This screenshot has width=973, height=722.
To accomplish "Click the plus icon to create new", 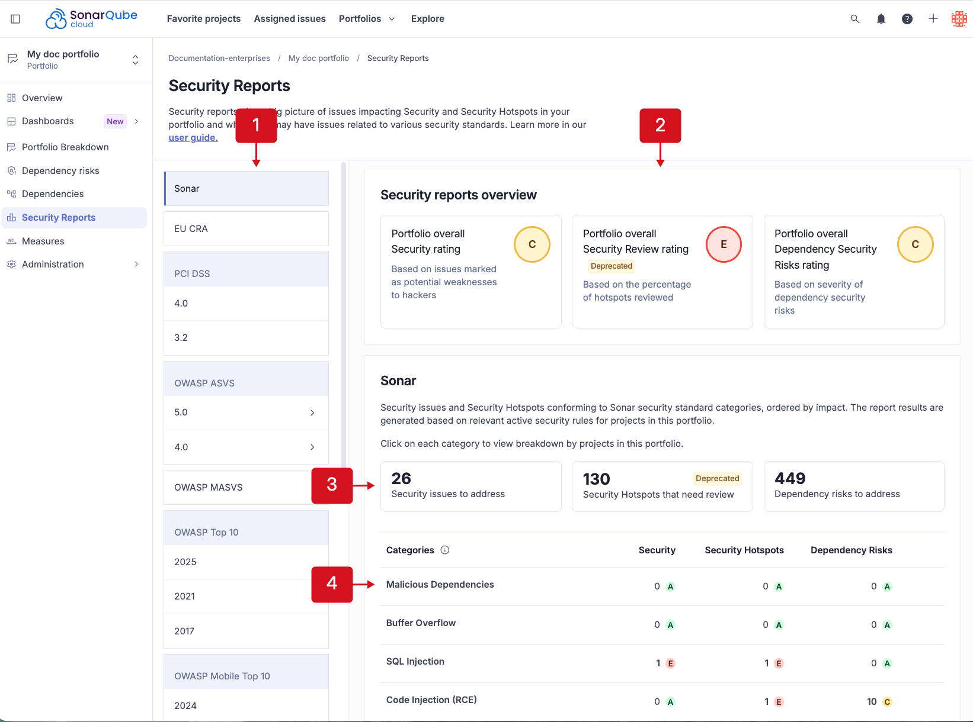I will click(933, 19).
